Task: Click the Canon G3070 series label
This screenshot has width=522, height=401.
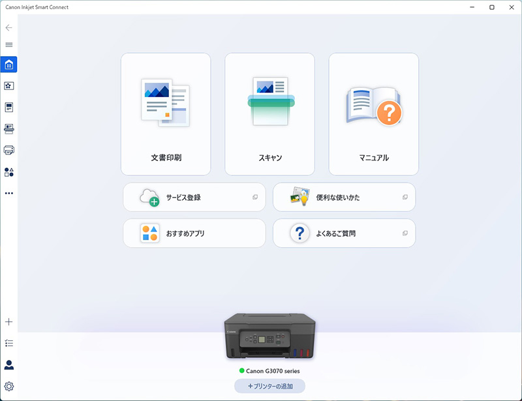Action: (273, 371)
